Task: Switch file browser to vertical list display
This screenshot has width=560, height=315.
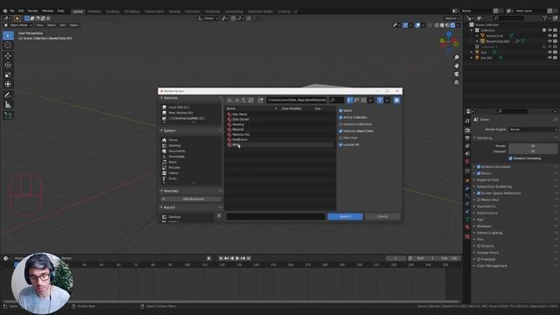Action: click(350, 101)
